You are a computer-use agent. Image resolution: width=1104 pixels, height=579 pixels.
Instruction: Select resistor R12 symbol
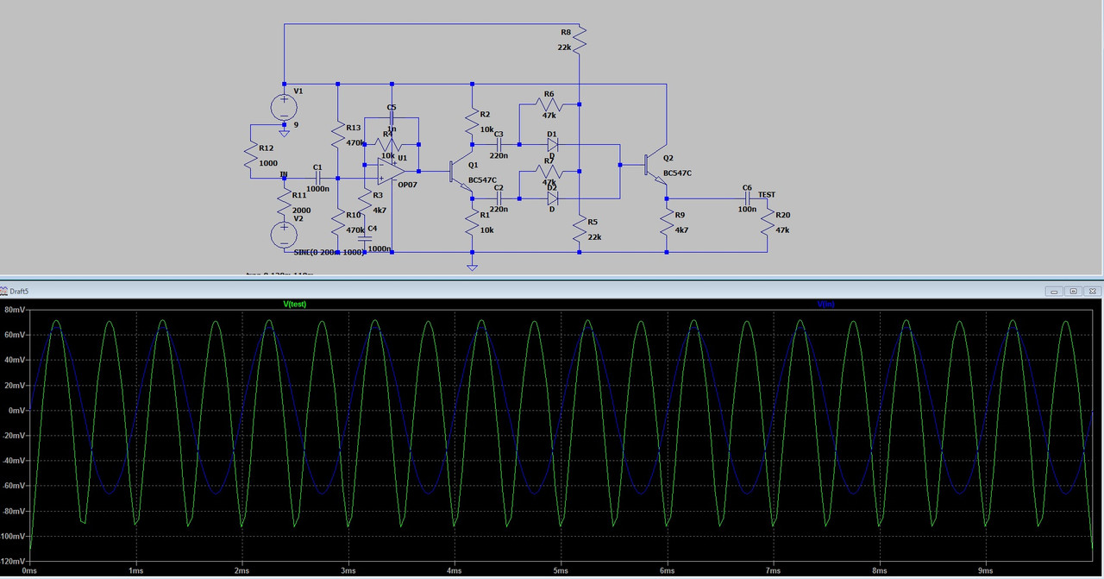click(x=251, y=156)
